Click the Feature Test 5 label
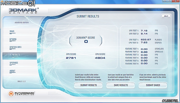The width and height of the screenshot is (180, 103). (x=132, y=61)
